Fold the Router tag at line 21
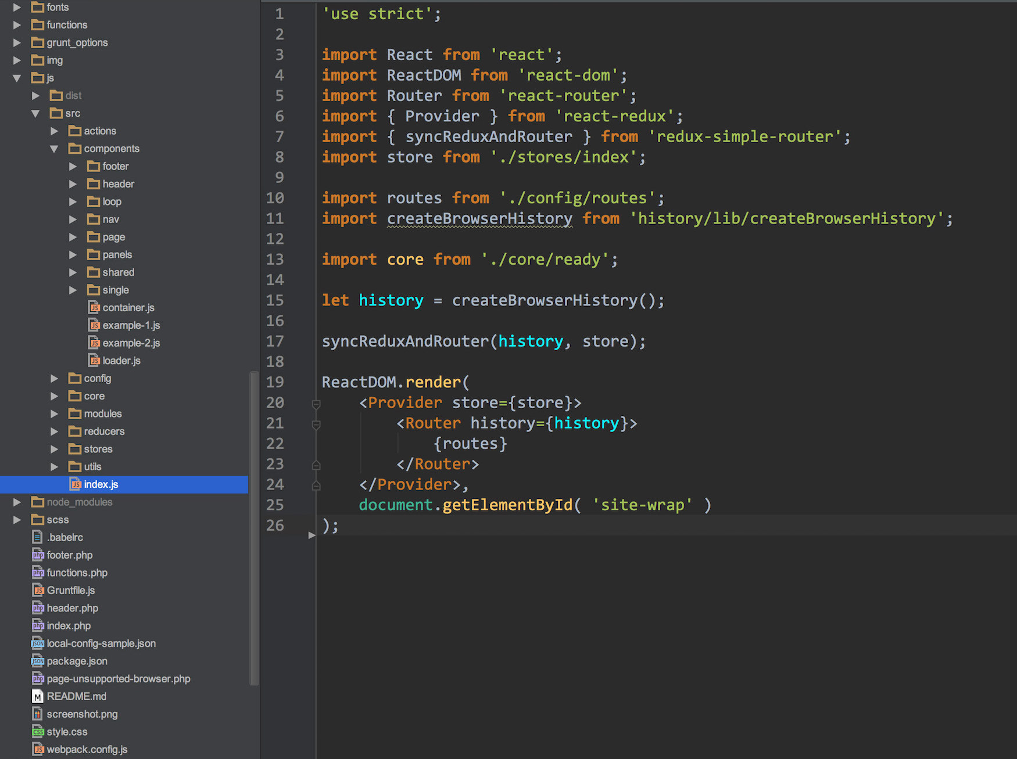Image resolution: width=1017 pixels, height=759 pixels. point(316,425)
